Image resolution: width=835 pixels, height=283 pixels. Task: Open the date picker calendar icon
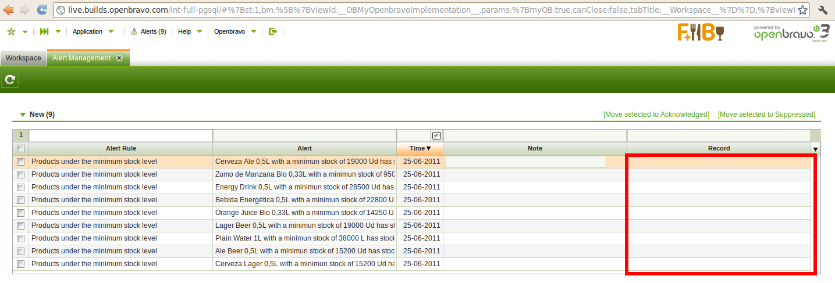(436, 135)
